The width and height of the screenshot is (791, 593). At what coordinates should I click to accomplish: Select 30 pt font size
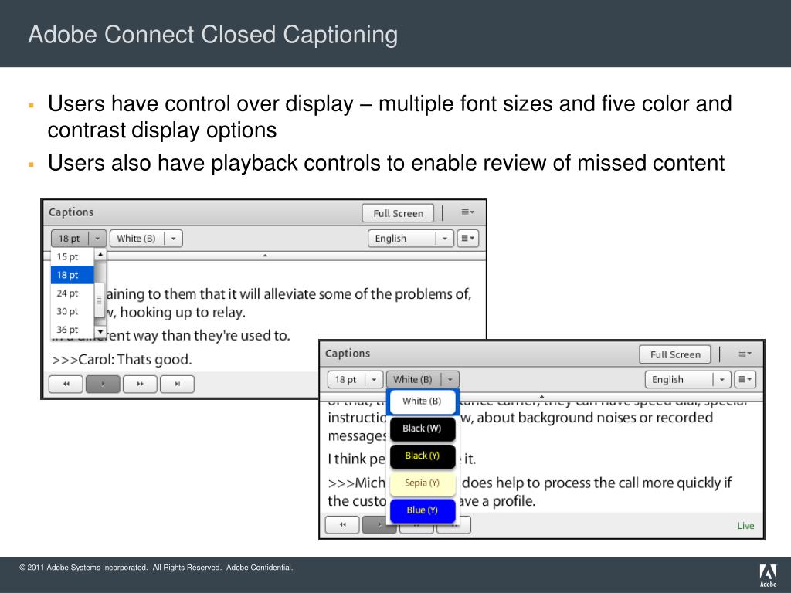click(72, 311)
